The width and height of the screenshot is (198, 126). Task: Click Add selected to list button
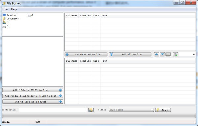click(x=86, y=54)
